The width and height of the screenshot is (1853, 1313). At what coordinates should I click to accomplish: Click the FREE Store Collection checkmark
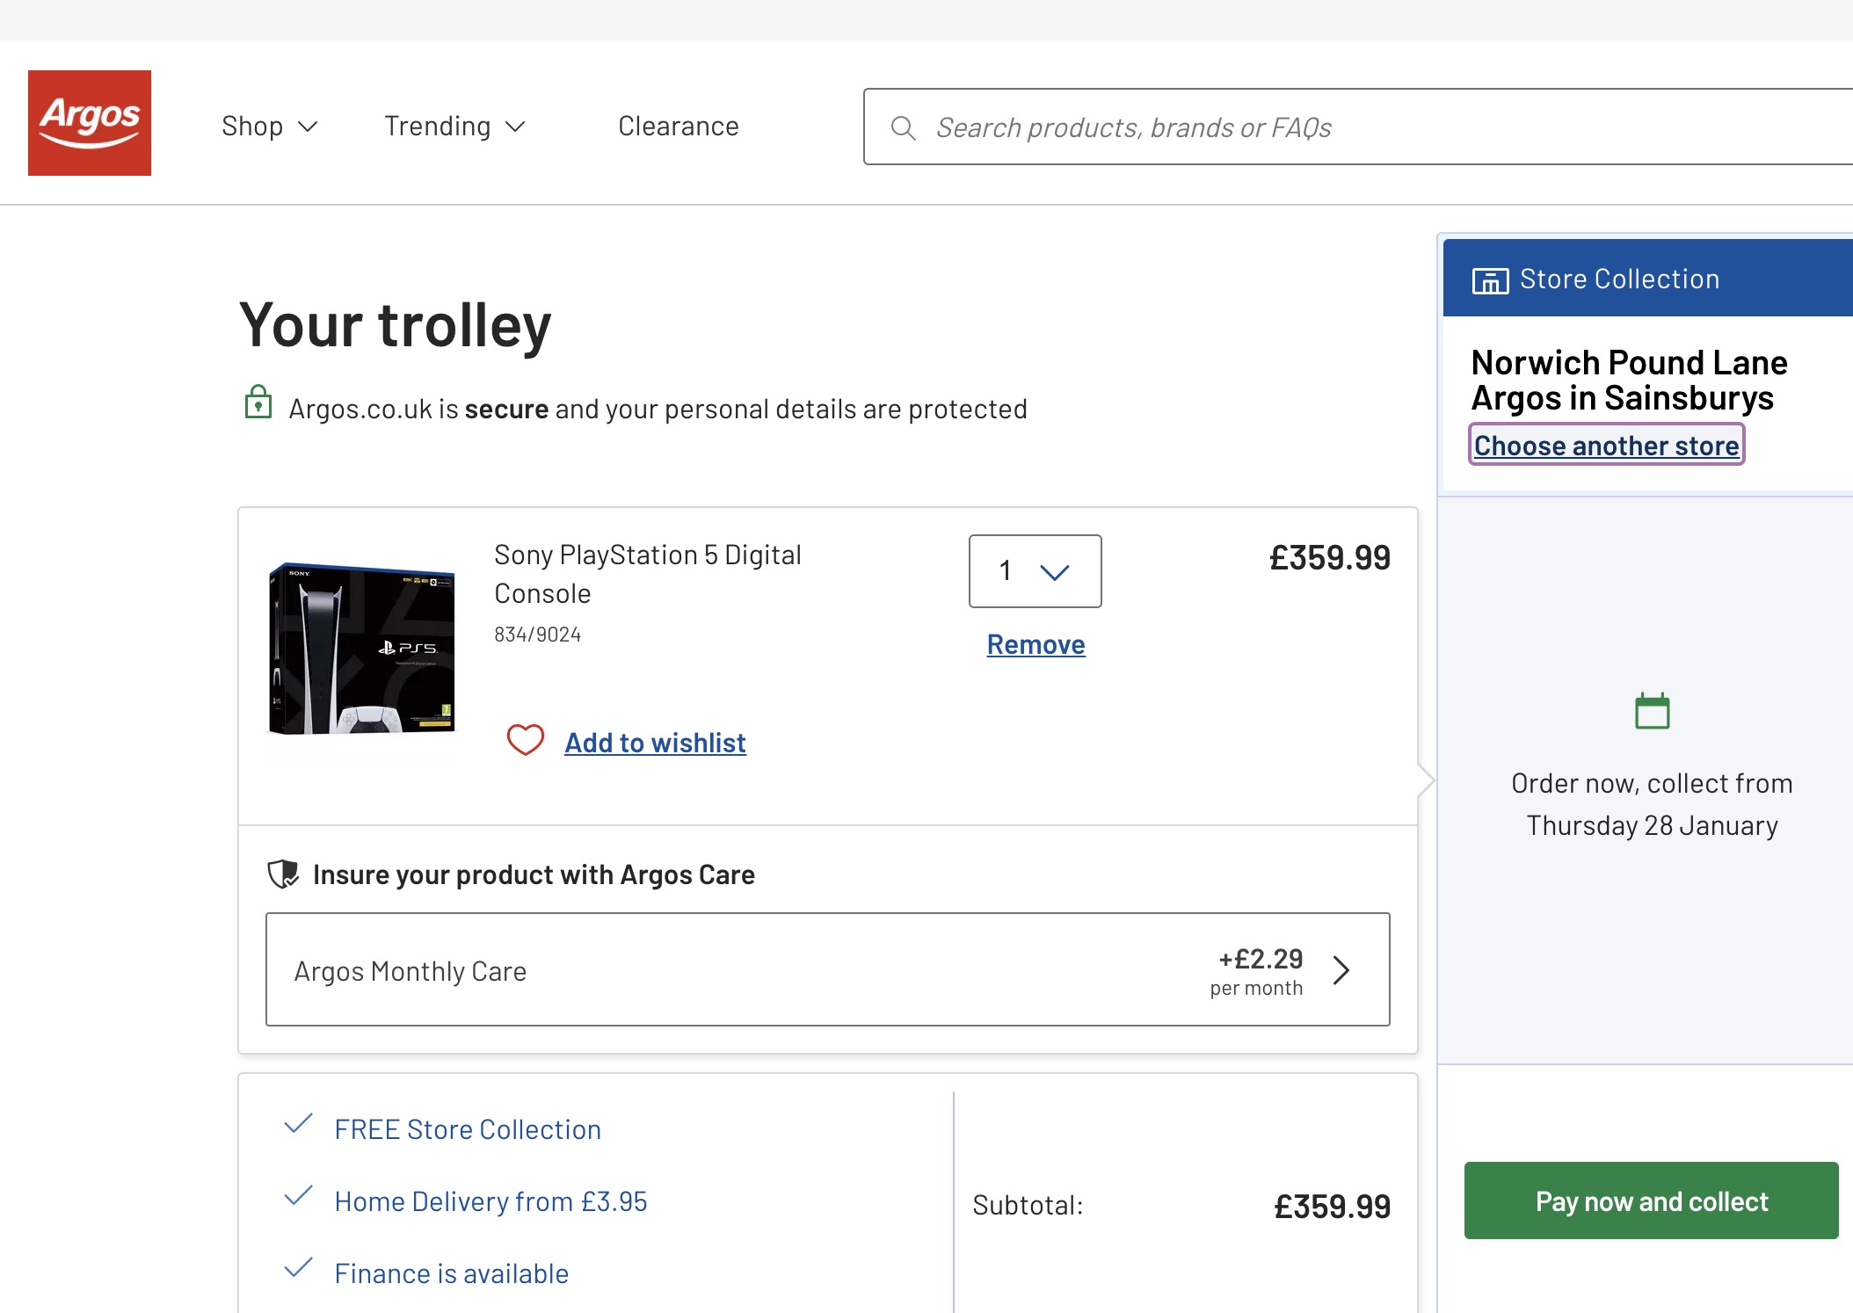(x=299, y=1124)
